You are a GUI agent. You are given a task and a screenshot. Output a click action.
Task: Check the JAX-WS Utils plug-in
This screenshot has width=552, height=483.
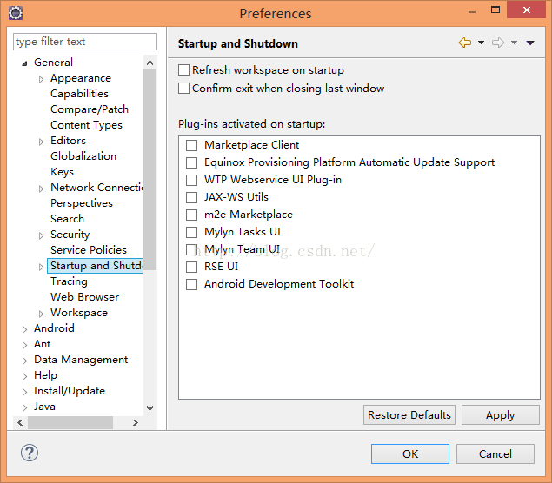tap(191, 197)
